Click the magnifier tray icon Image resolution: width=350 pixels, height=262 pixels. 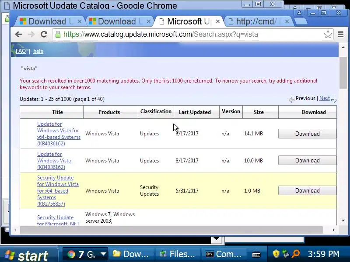(296, 254)
